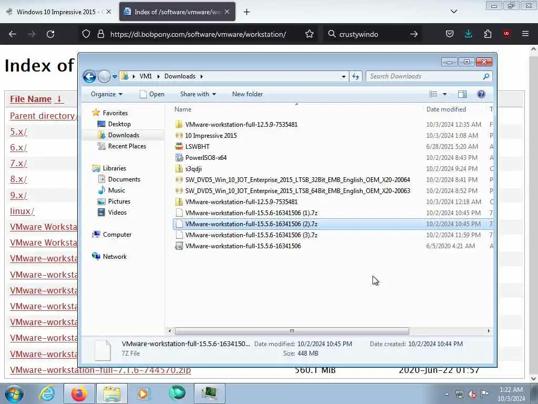The height and width of the screenshot is (404, 538).
Task: Switch to Firefox in the taskbar
Action: coord(79,393)
